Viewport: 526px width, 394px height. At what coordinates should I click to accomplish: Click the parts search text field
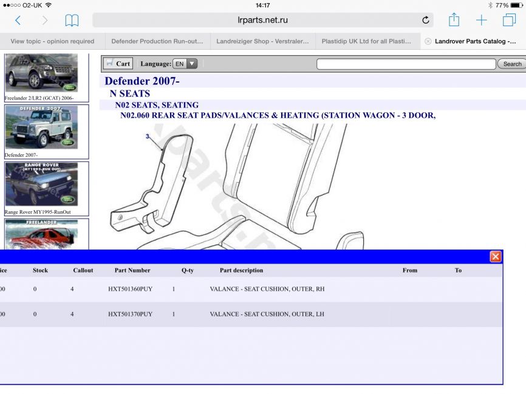[x=406, y=64]
